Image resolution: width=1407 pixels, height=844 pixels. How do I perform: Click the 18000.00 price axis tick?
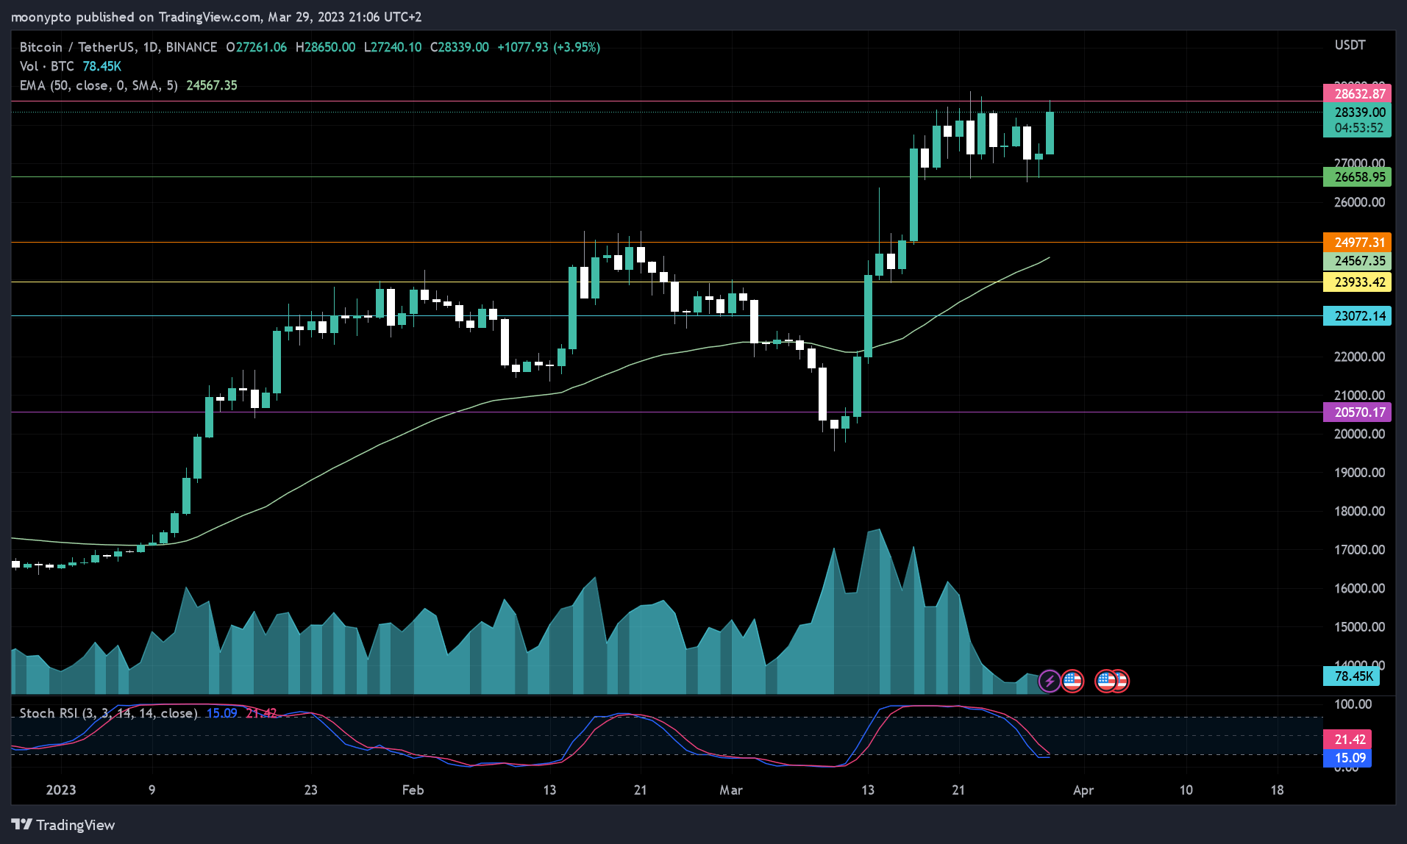(1359, 511)
